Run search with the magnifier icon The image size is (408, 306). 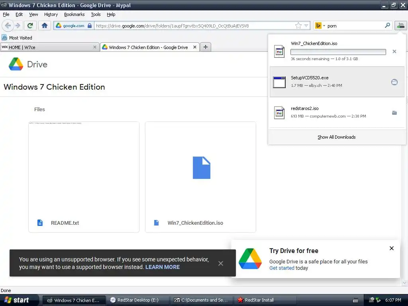[x=387, y=25]
